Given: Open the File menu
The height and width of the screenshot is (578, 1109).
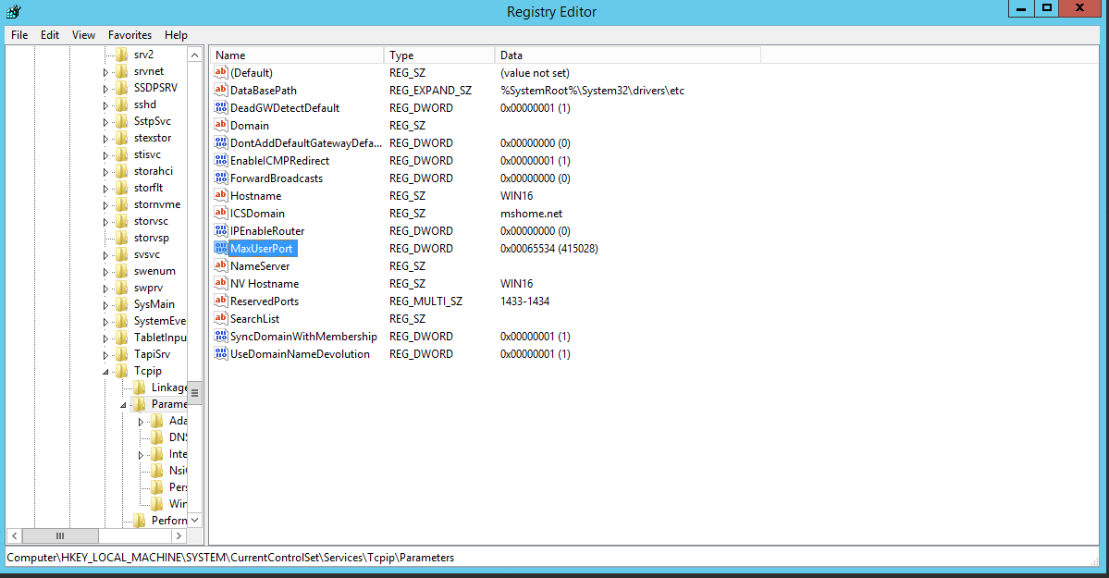Looking at the screenshot, I should tap(19, 35).
